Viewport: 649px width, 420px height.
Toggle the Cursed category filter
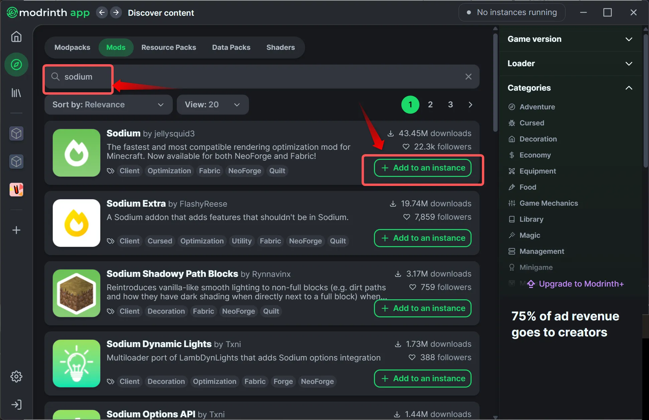(532, 123)
